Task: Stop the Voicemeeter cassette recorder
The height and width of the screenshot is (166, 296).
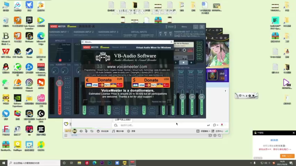Action: click(x=184, y=62)
